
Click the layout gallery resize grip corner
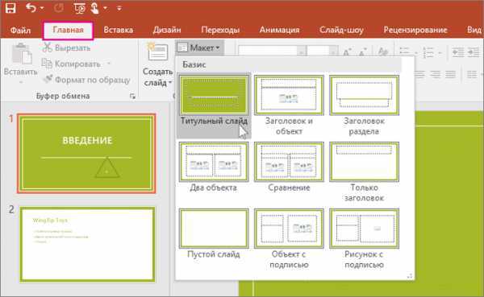pyautogui.click(x=410, y=276)
